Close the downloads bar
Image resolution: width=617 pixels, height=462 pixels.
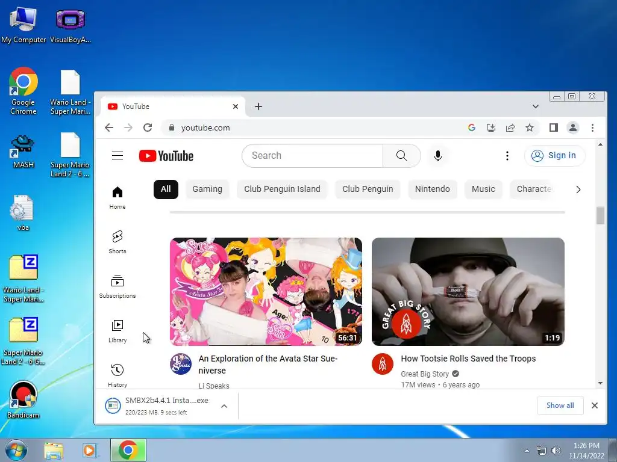[595, 405]
